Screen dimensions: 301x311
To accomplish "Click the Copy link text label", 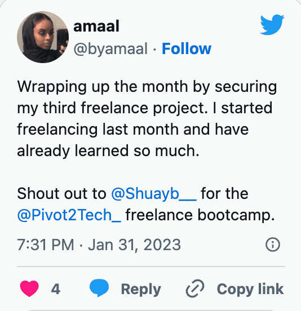I will tap(250, 289).
